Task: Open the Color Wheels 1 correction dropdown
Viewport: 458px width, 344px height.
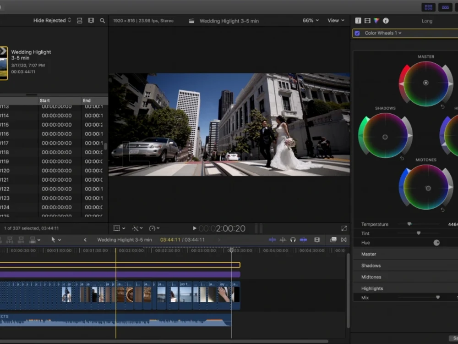Action: [383, 33]
